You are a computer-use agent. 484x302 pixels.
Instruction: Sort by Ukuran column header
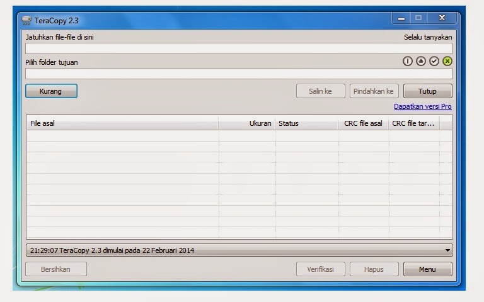tap(246, 123)
